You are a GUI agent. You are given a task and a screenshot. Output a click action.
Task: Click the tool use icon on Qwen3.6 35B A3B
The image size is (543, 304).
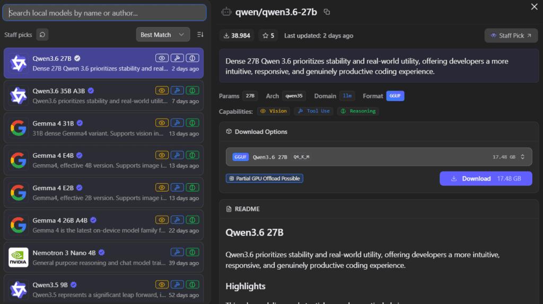(177, 91)
